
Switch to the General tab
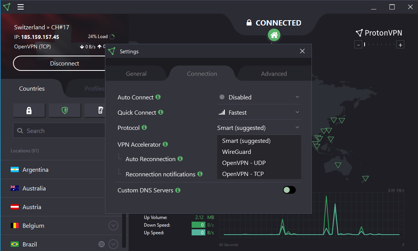[x=136, y=74]
